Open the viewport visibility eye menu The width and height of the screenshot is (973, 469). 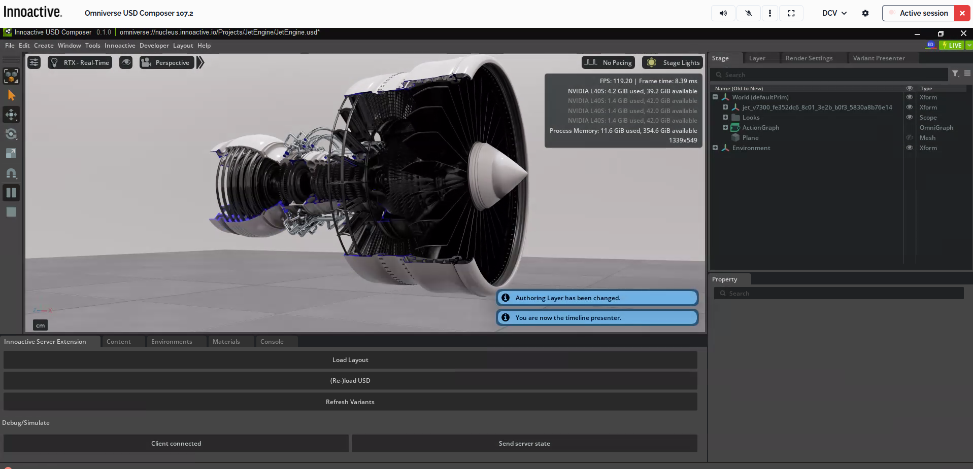tap(126, 62)
